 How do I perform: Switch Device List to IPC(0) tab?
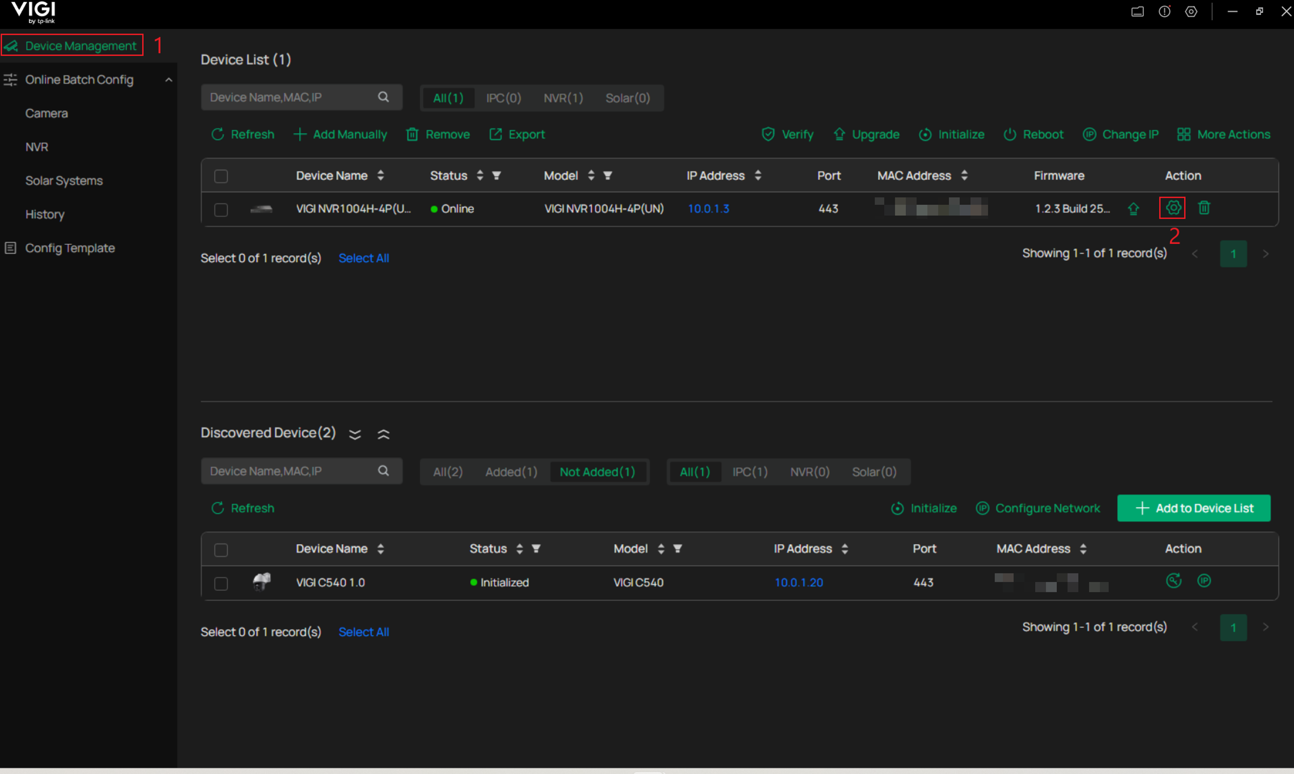[504, 98]
